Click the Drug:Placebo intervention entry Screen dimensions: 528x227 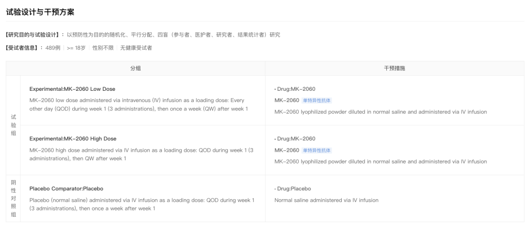(293, 188)
